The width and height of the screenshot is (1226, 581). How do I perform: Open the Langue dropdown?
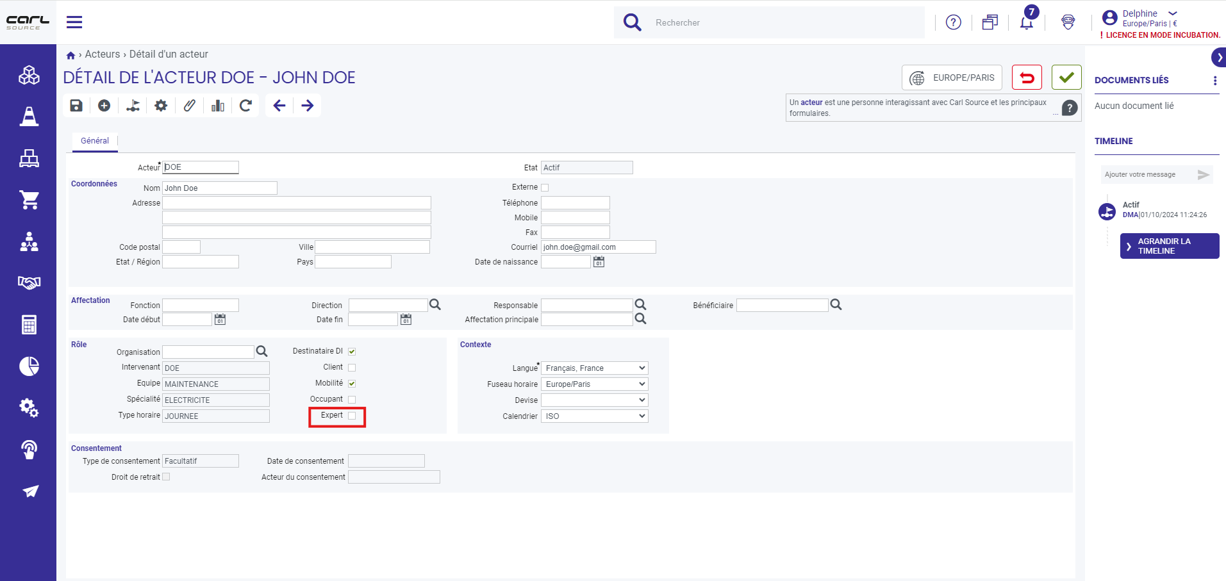tap(595, 368)
